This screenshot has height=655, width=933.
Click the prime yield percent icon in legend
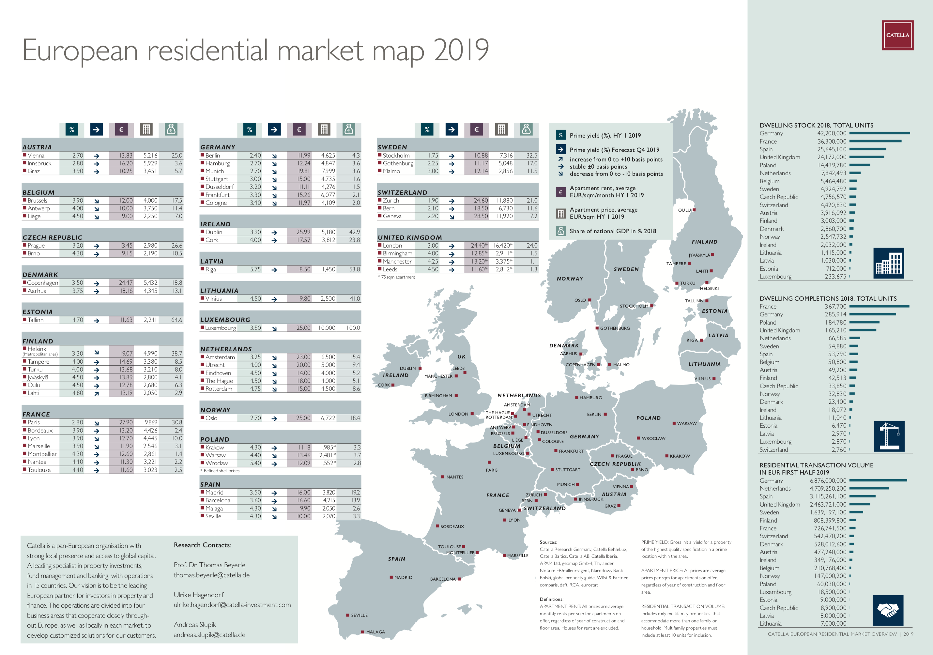pos(560,135)
